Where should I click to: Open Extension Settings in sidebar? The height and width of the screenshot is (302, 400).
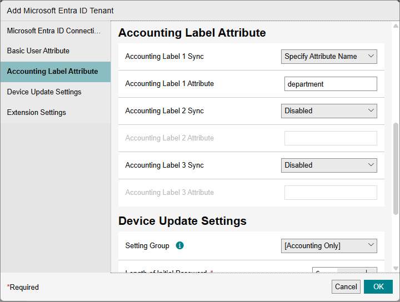coord(56,113)
